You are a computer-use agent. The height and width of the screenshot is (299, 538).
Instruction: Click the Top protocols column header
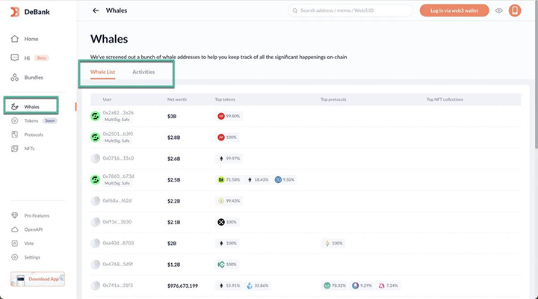pyautogui.click(x=333, y=99)
